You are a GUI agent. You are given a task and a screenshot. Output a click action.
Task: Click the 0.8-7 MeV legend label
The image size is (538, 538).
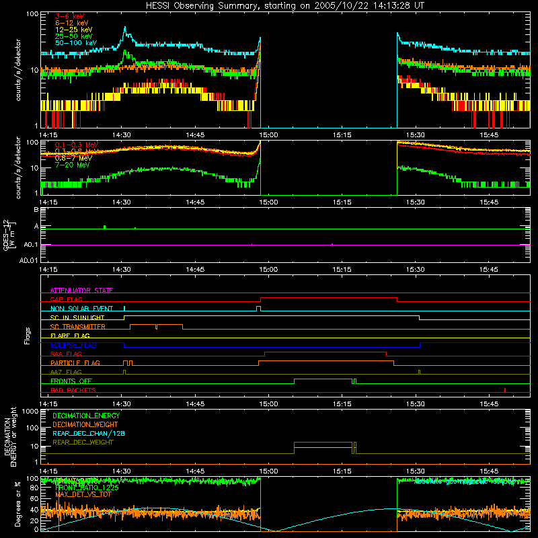click(73, 158)
